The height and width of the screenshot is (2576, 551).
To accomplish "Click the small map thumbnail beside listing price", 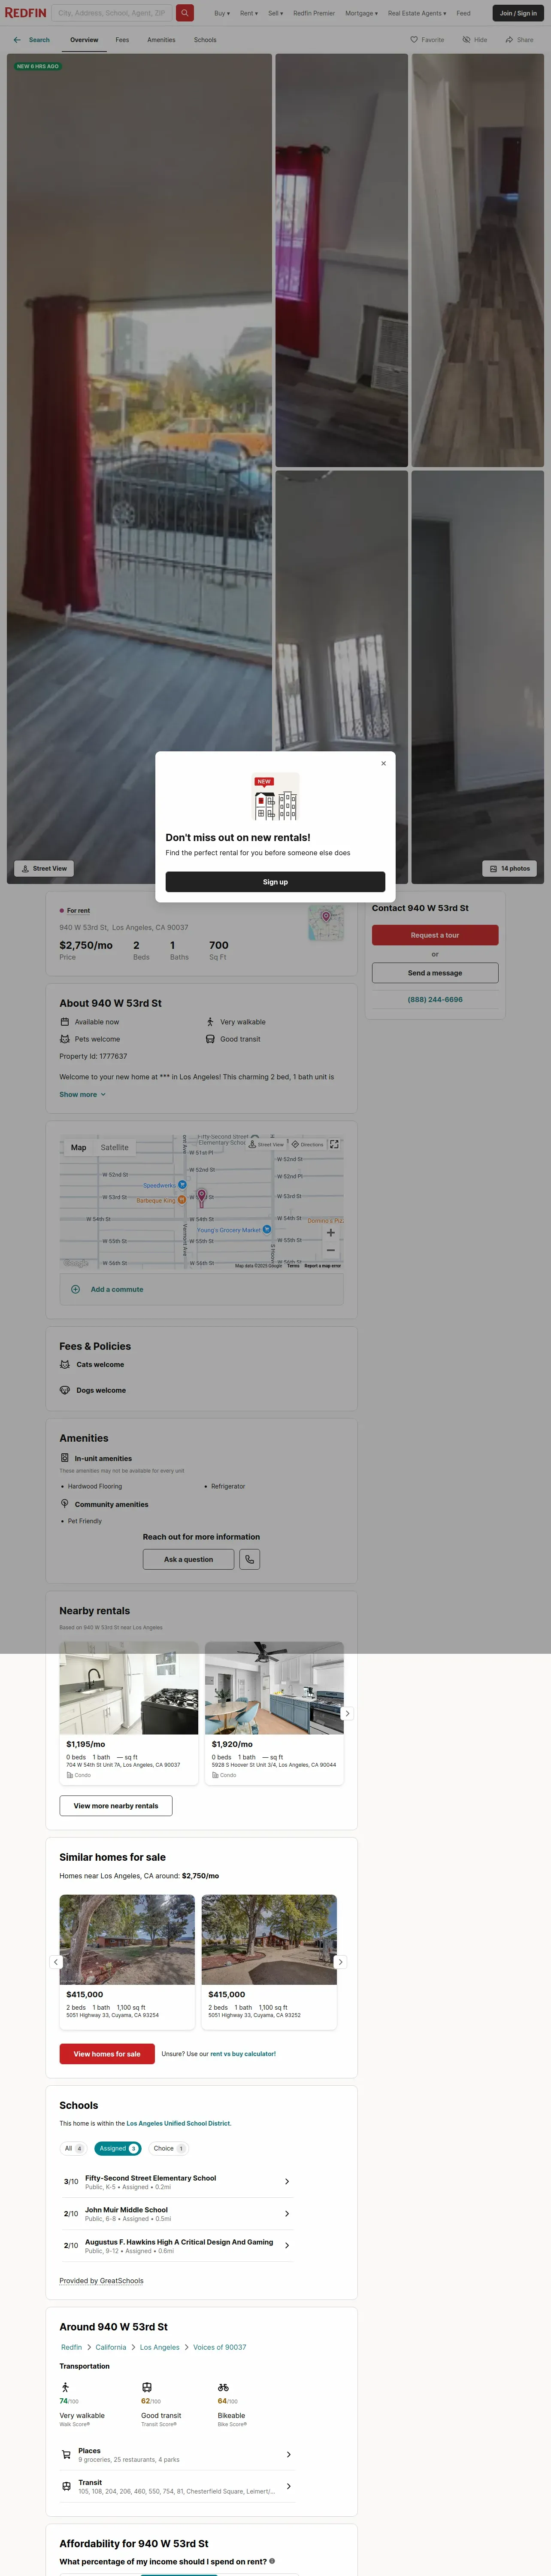I will pos(326,923).
